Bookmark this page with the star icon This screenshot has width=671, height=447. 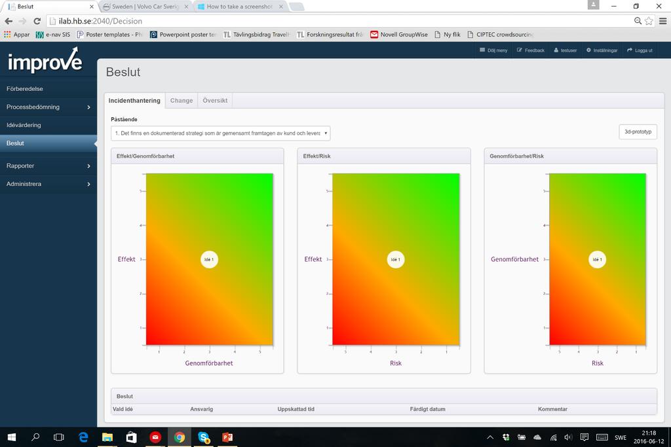(x=649, y=21)
